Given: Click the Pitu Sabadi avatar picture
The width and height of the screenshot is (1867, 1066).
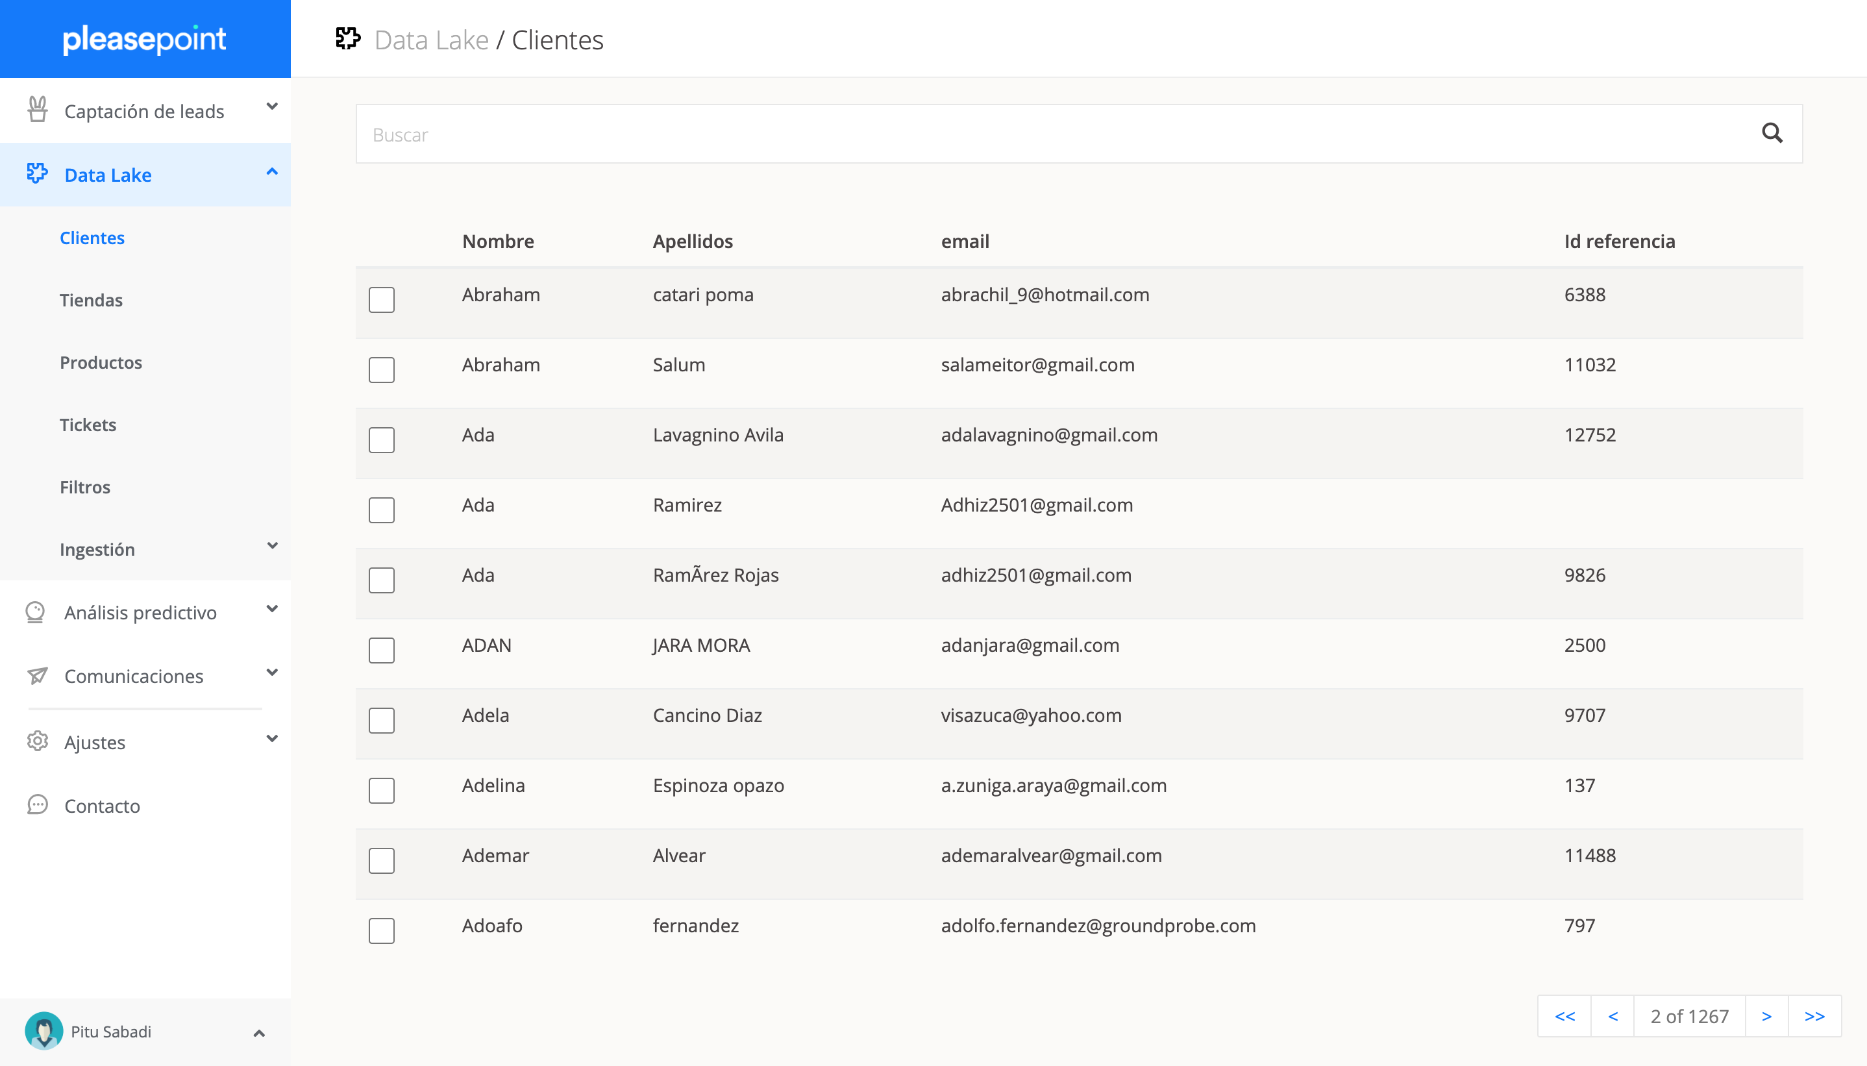Looking at the screenshot, I should [44, 1031].
